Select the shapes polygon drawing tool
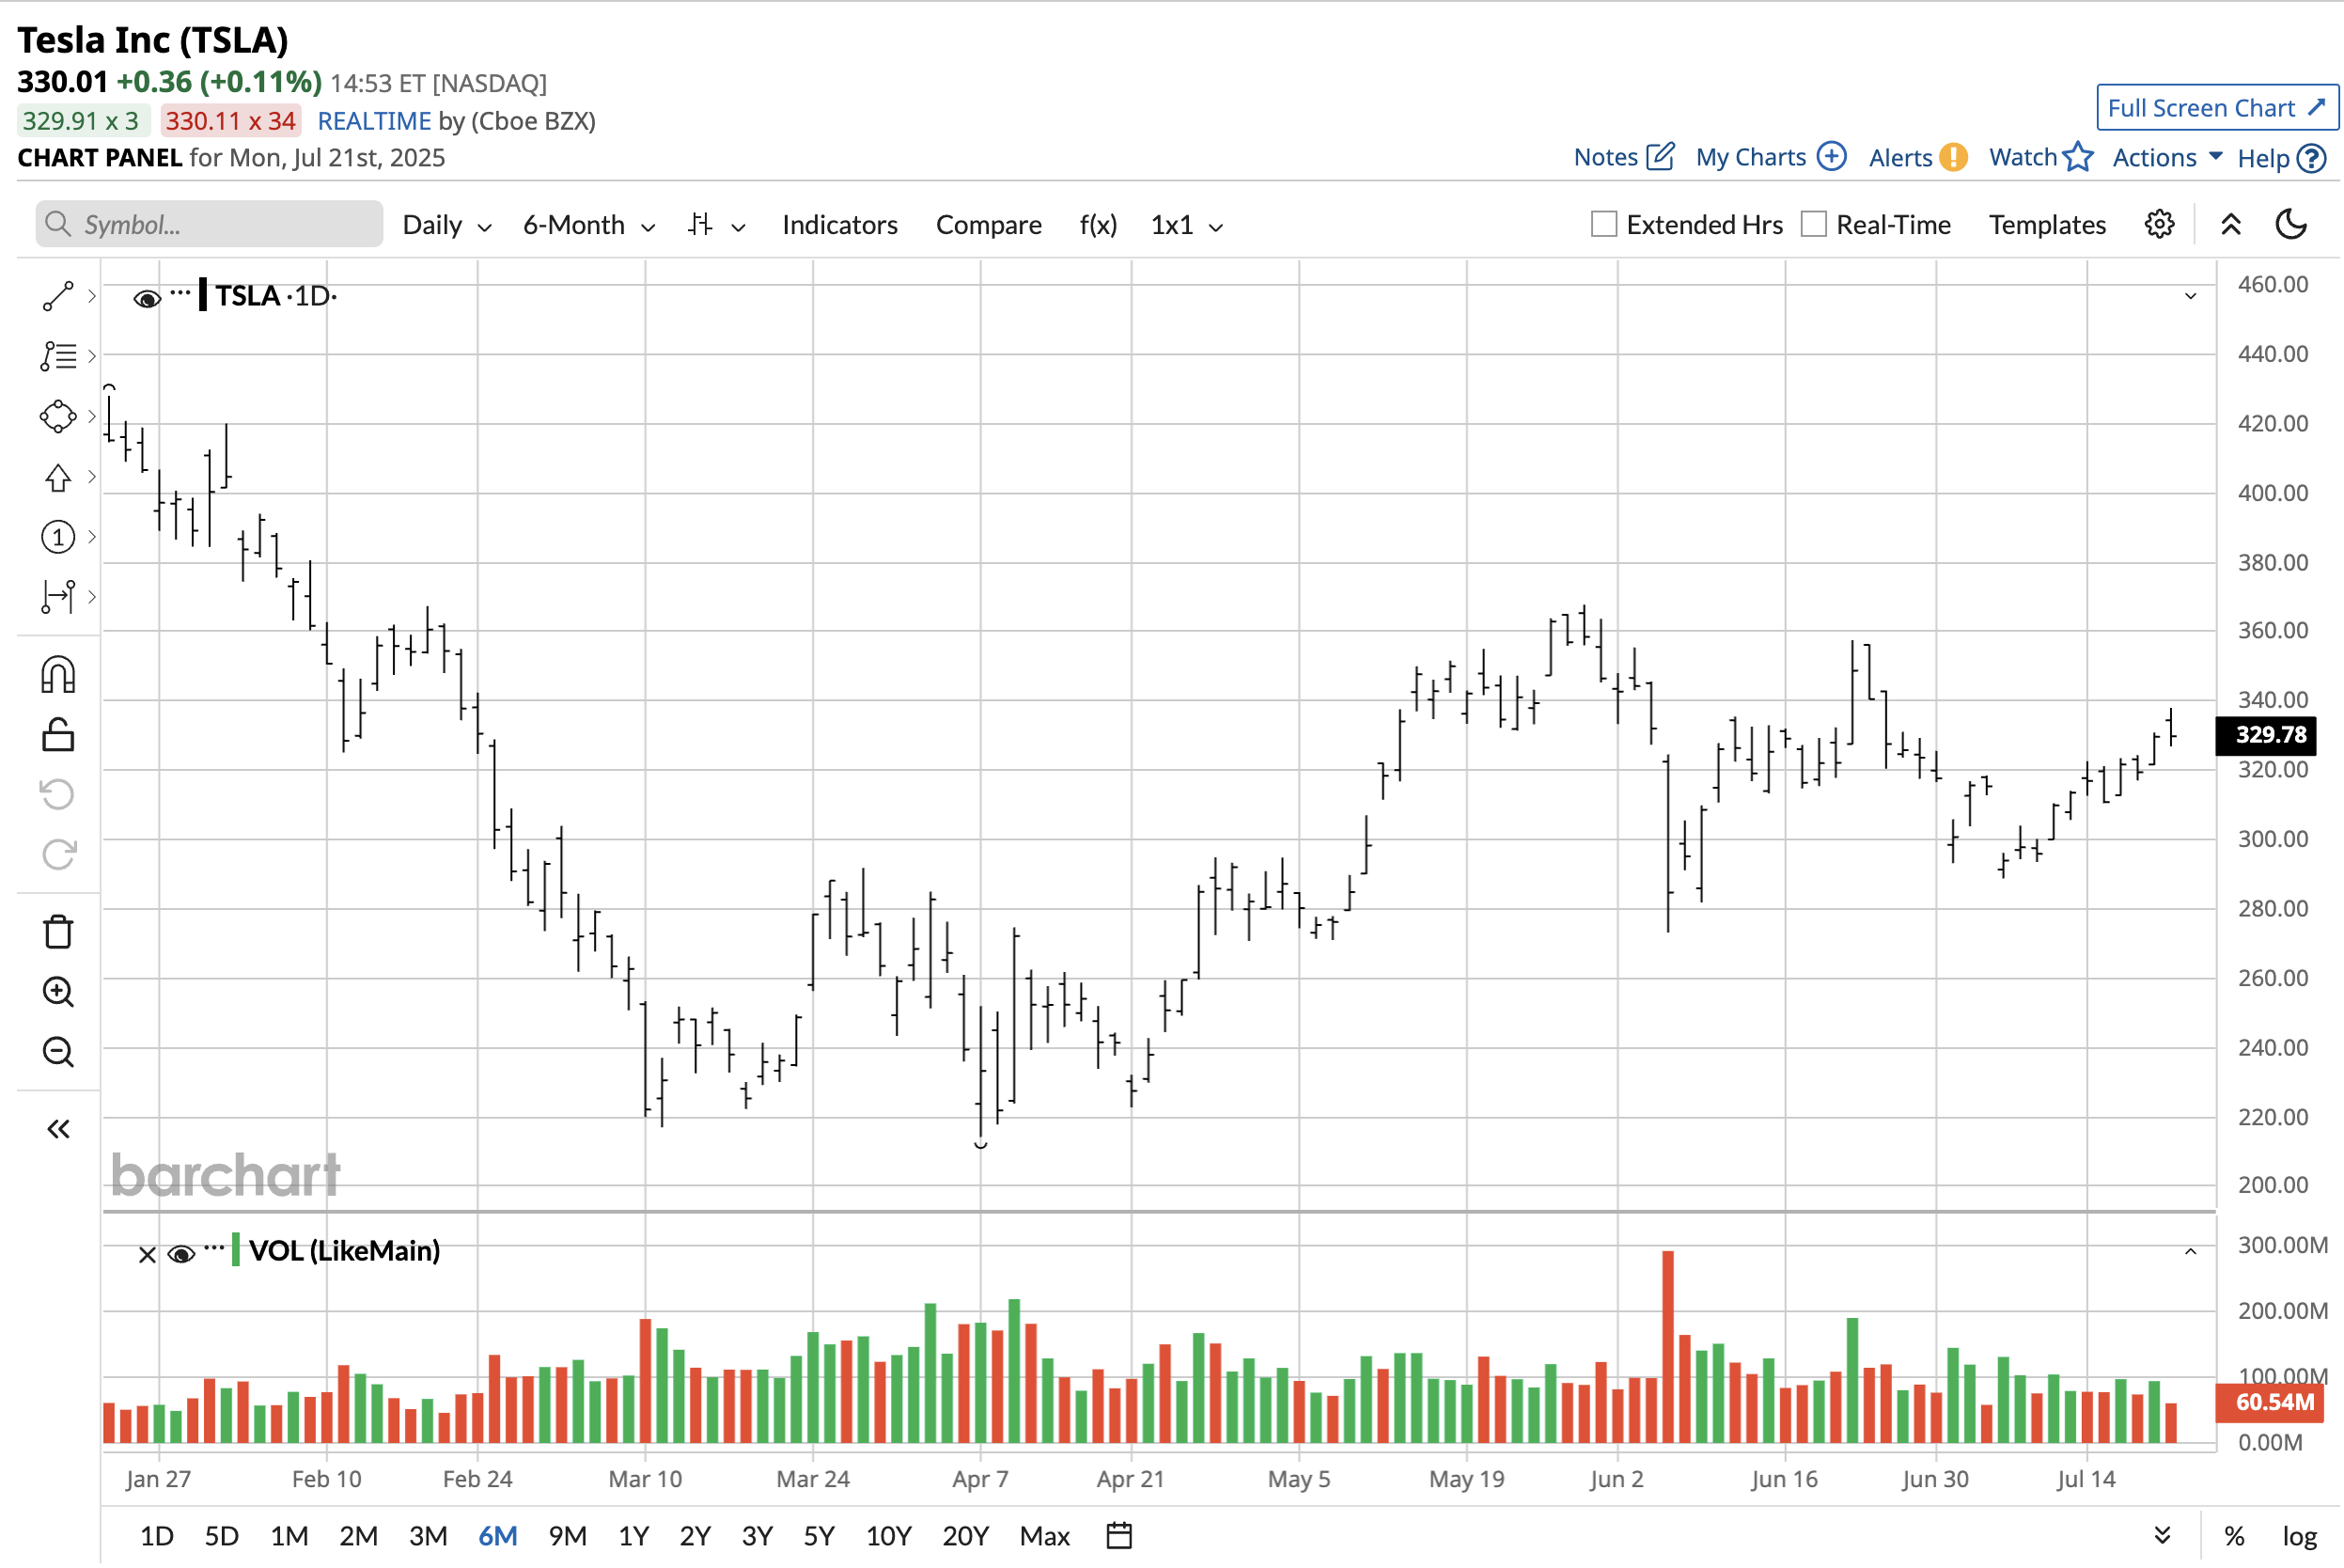 click(58, 416)
